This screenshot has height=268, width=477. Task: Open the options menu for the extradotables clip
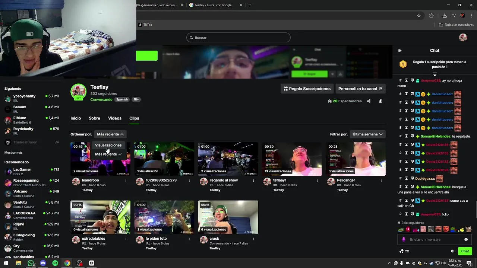point(126,239)
